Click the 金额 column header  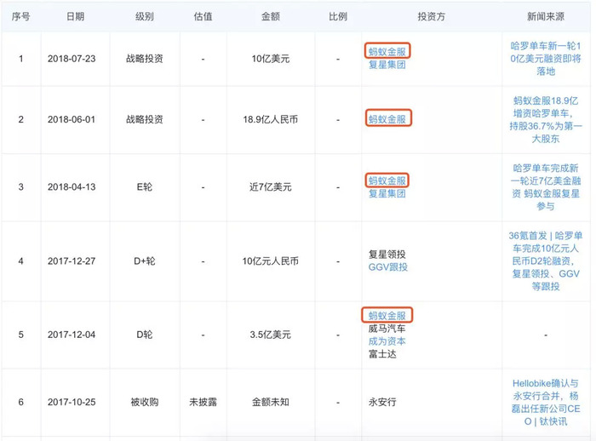coord(271,16)
